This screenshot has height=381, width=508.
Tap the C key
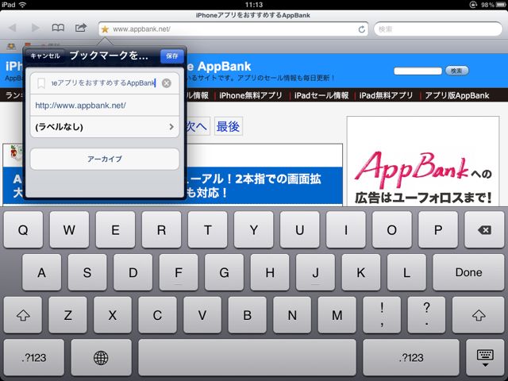[x=157, y=315]
